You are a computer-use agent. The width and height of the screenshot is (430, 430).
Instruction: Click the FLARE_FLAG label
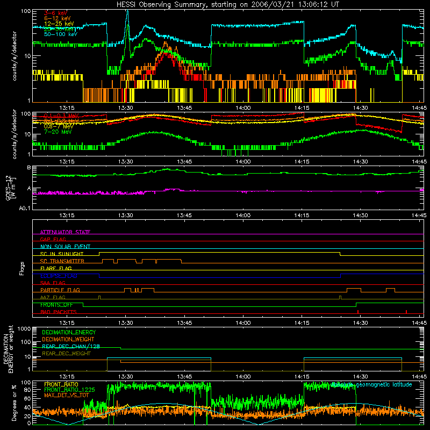56,268
